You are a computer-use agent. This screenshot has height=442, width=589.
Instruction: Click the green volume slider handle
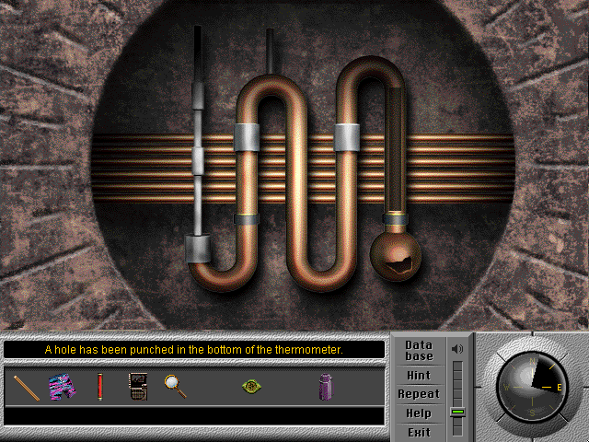click(457, 411)
